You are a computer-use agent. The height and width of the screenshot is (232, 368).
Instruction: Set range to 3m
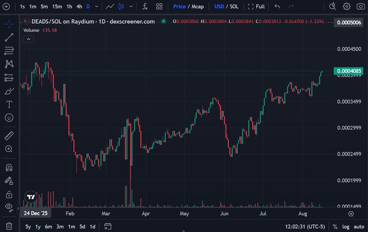60,227
